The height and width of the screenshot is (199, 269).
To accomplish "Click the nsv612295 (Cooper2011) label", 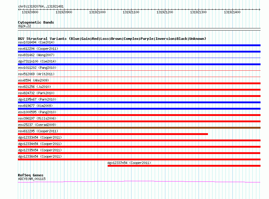I will (x=38, y=131).
